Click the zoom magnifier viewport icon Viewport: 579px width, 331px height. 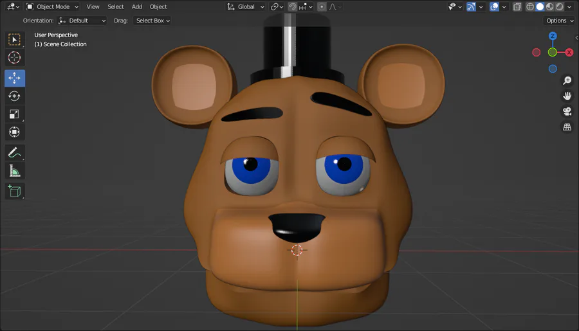pyautogui.click(x=567, y=80)
